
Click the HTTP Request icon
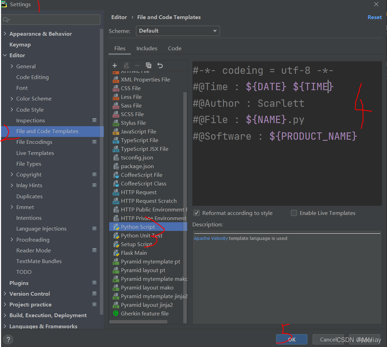pos(116,192)
